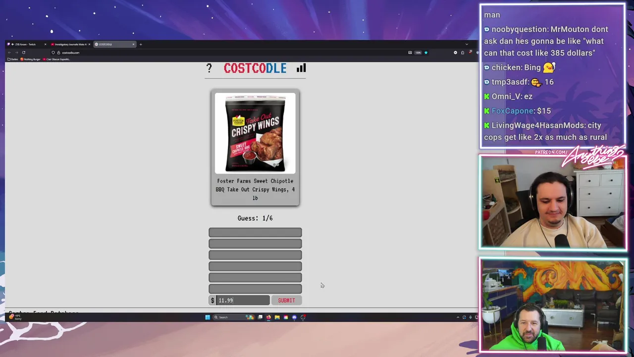
Task: Go back to the previous page
Action: click(9, 53)
